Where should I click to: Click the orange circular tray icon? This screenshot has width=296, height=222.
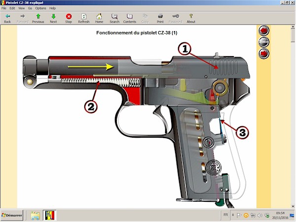tap(246, 215)
